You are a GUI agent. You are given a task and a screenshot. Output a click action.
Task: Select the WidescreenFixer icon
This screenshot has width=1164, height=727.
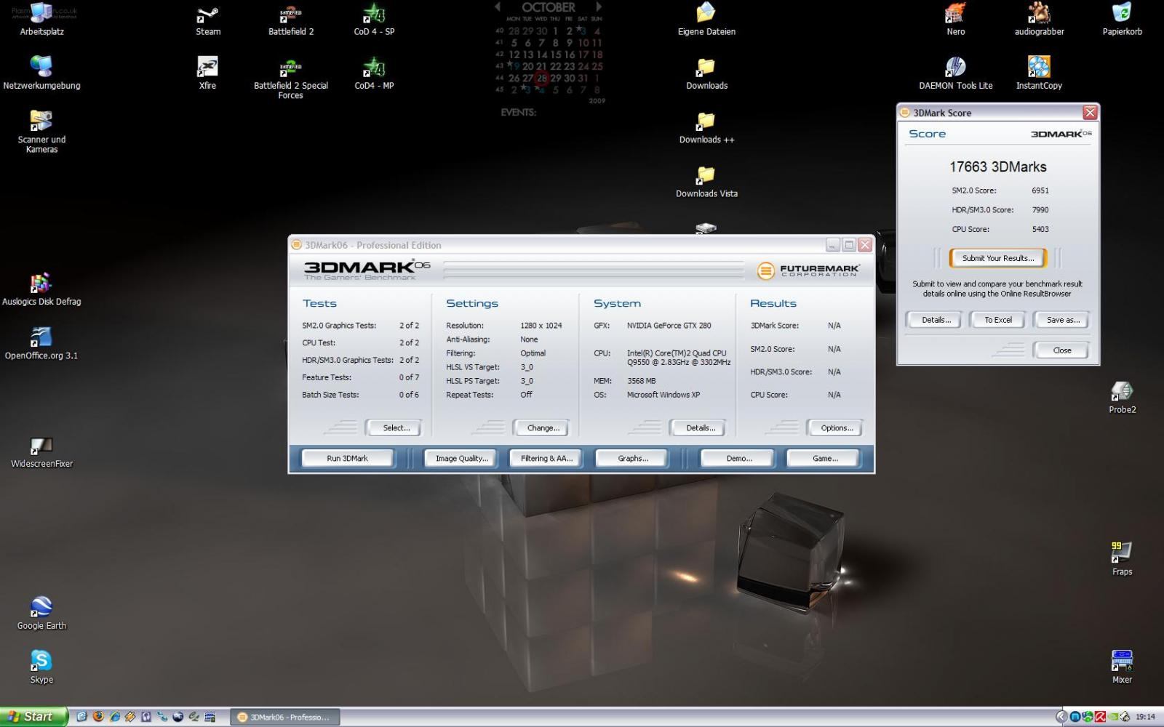click(41, 451)
